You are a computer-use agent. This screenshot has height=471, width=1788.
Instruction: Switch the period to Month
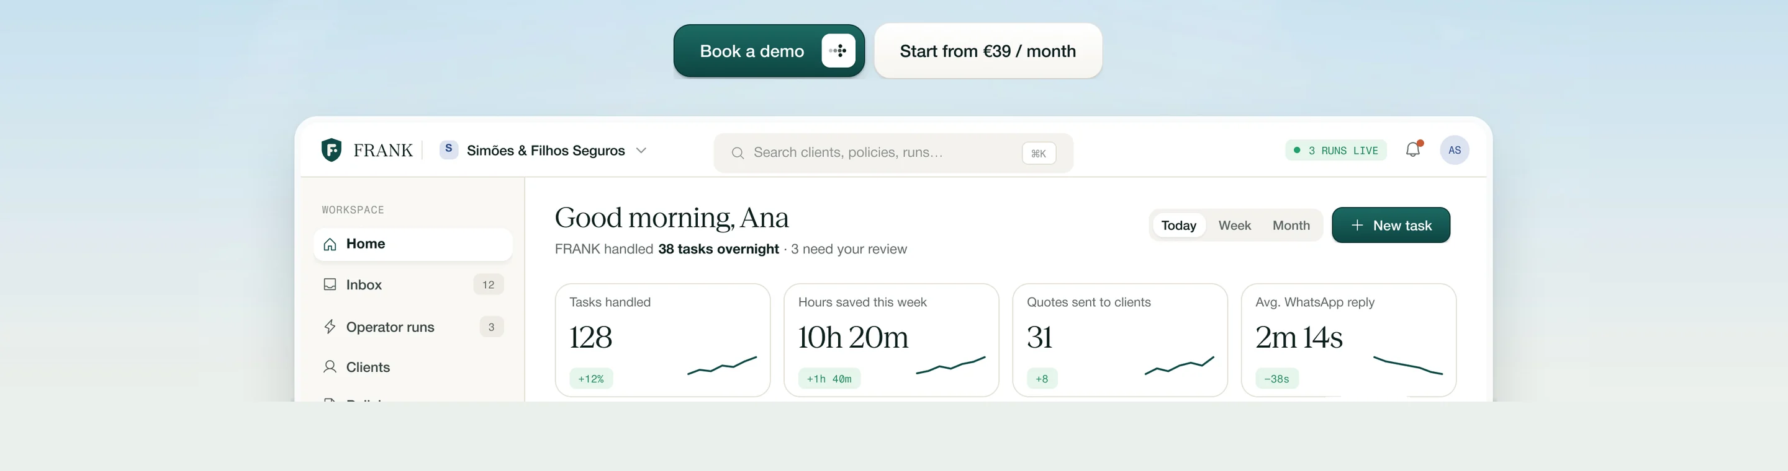[1291, 226]
